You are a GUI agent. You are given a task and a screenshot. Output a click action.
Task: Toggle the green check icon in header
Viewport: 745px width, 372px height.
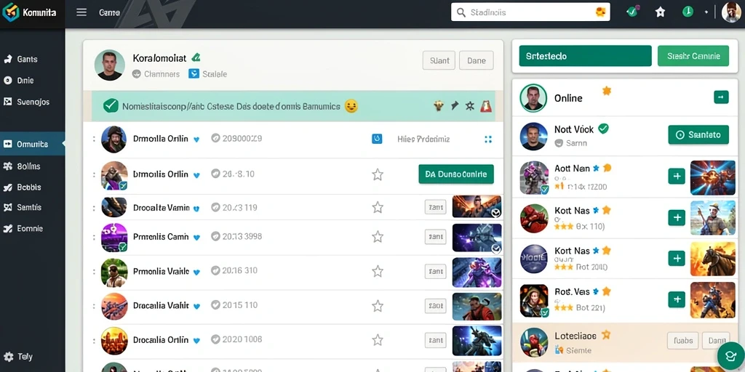pyautogui.click(x=632, y=12)
